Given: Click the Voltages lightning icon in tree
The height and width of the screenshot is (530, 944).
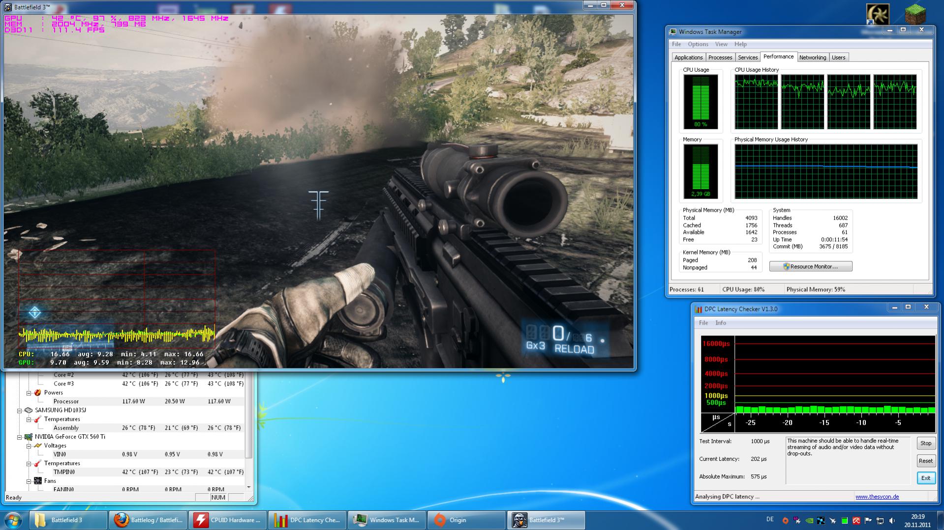Looking at the screenshot, I should (37, 446).
